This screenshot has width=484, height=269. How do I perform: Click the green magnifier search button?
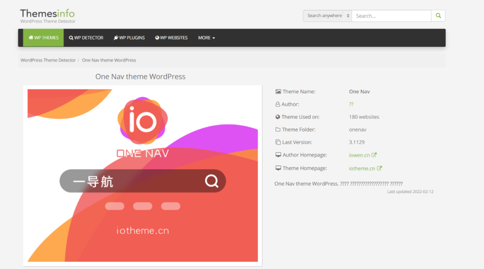click(438, 16)
